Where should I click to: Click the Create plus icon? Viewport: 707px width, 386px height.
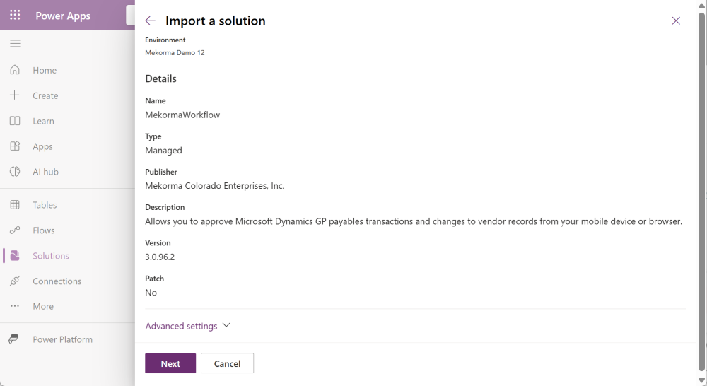click(15, 95)
